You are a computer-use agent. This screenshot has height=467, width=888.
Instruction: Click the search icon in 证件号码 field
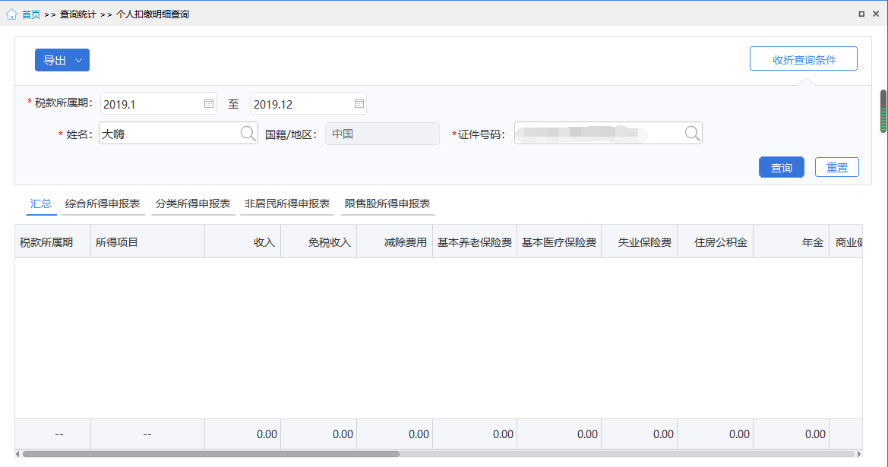coord(692,134)
